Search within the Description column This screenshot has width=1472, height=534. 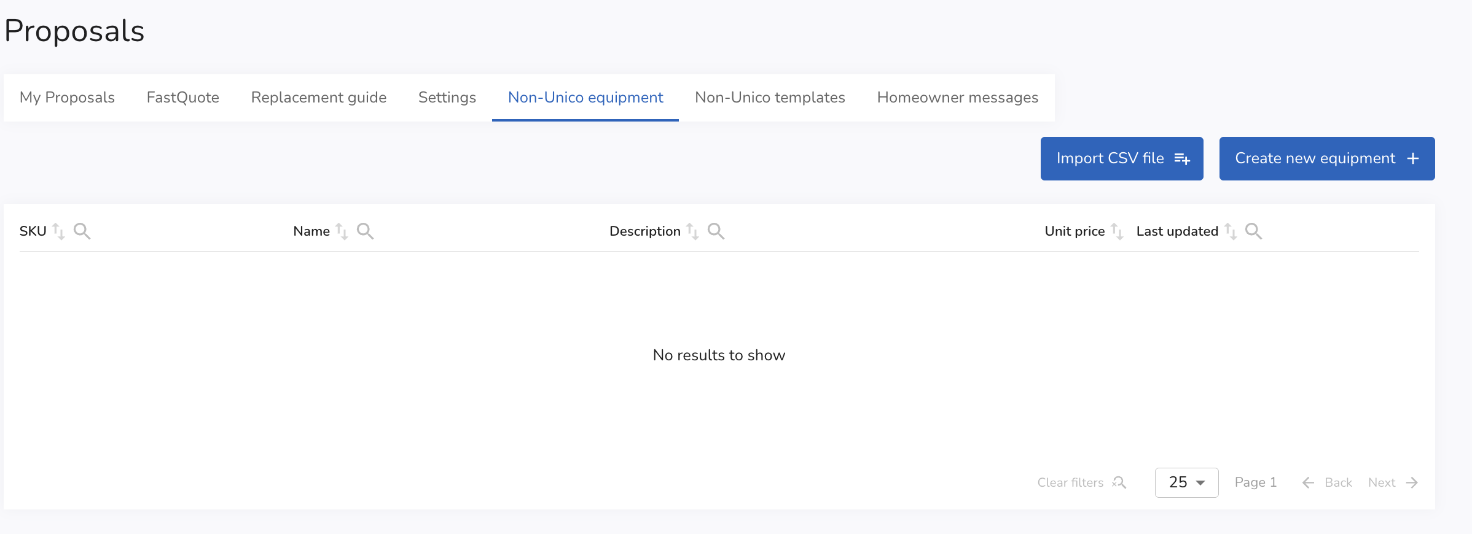(x=716, y=231)
